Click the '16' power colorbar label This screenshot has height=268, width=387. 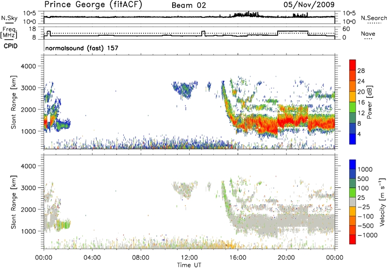pos(361,103)
